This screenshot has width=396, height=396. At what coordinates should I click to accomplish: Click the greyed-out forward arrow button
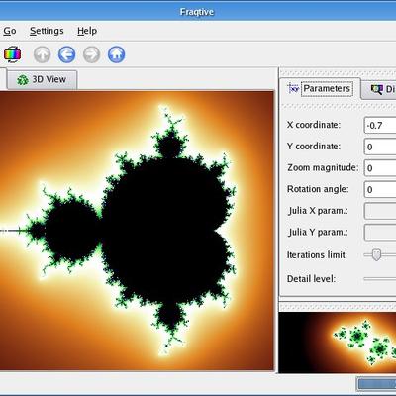(91, 54)
